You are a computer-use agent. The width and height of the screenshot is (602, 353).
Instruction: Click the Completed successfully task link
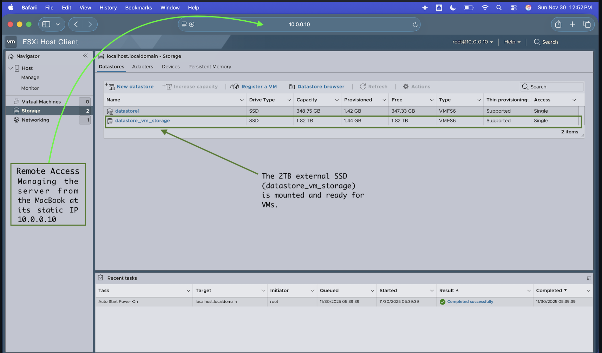pos(470,301)
